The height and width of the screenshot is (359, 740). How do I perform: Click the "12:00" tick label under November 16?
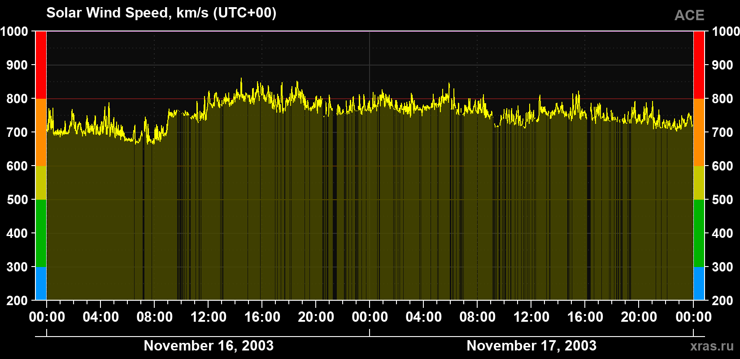pos(209,317)
